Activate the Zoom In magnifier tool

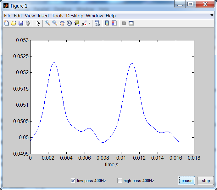coord(47,23)
